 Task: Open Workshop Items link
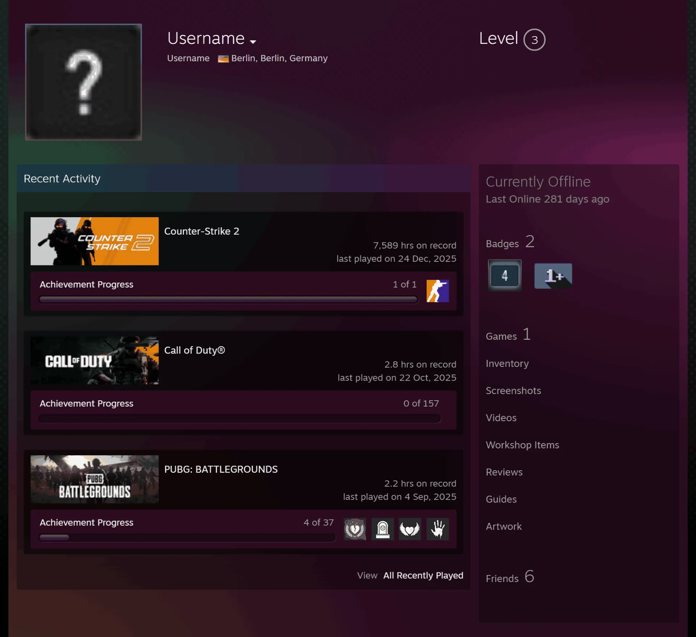(522, 445)
